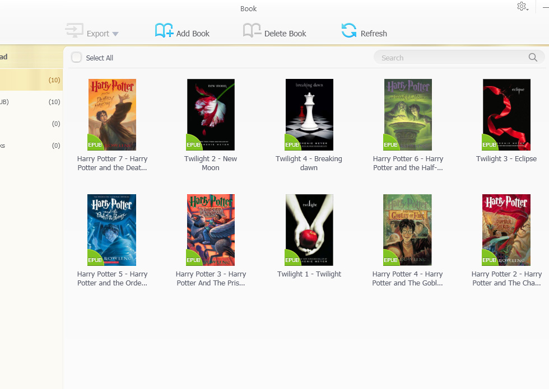Click title 'Harry Potter 3 - Harry Potter And The Pris...'

tap(211, 279)
